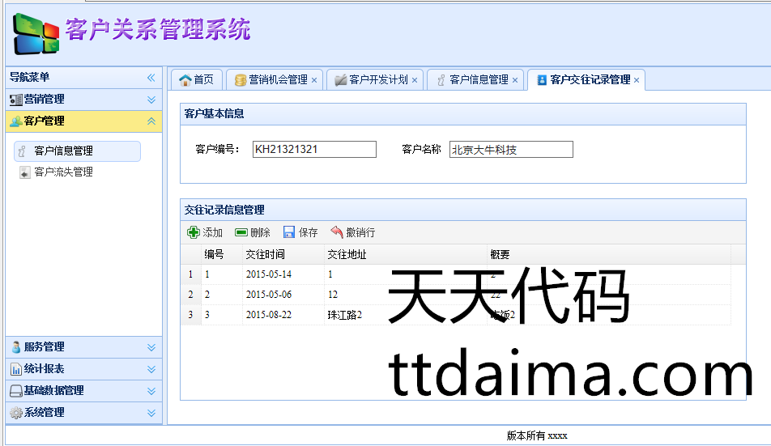771x446 pixels.
Task: Click the Undo row (撤销行) arrow icon
Action: pos(337,232)
